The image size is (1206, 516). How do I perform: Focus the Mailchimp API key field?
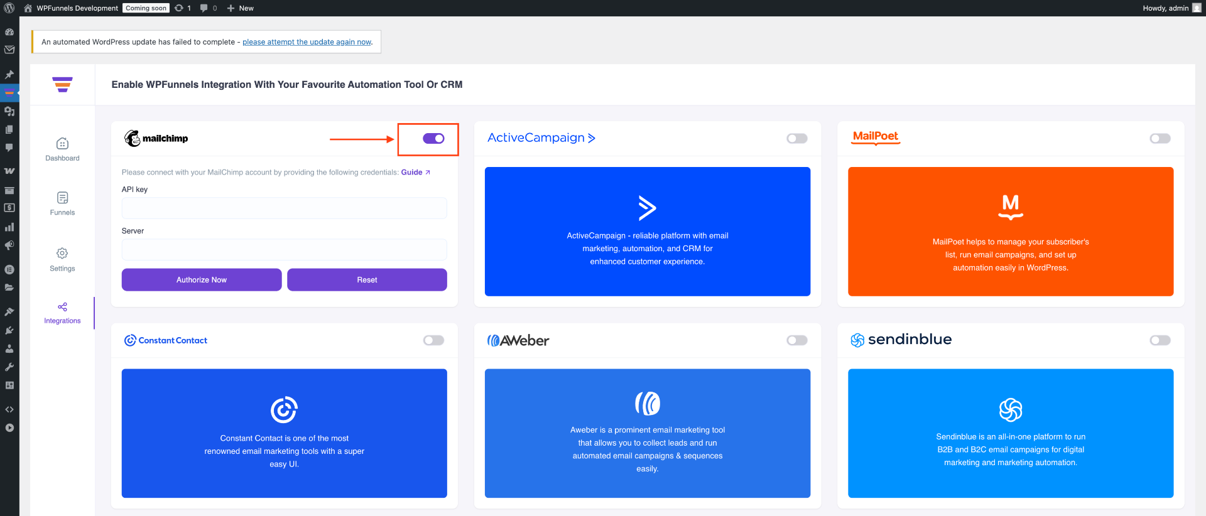(x=284, y=208)
